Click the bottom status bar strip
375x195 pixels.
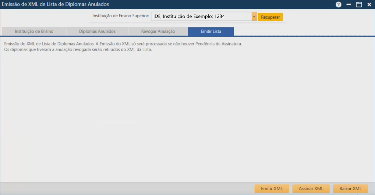pos(130,188)
